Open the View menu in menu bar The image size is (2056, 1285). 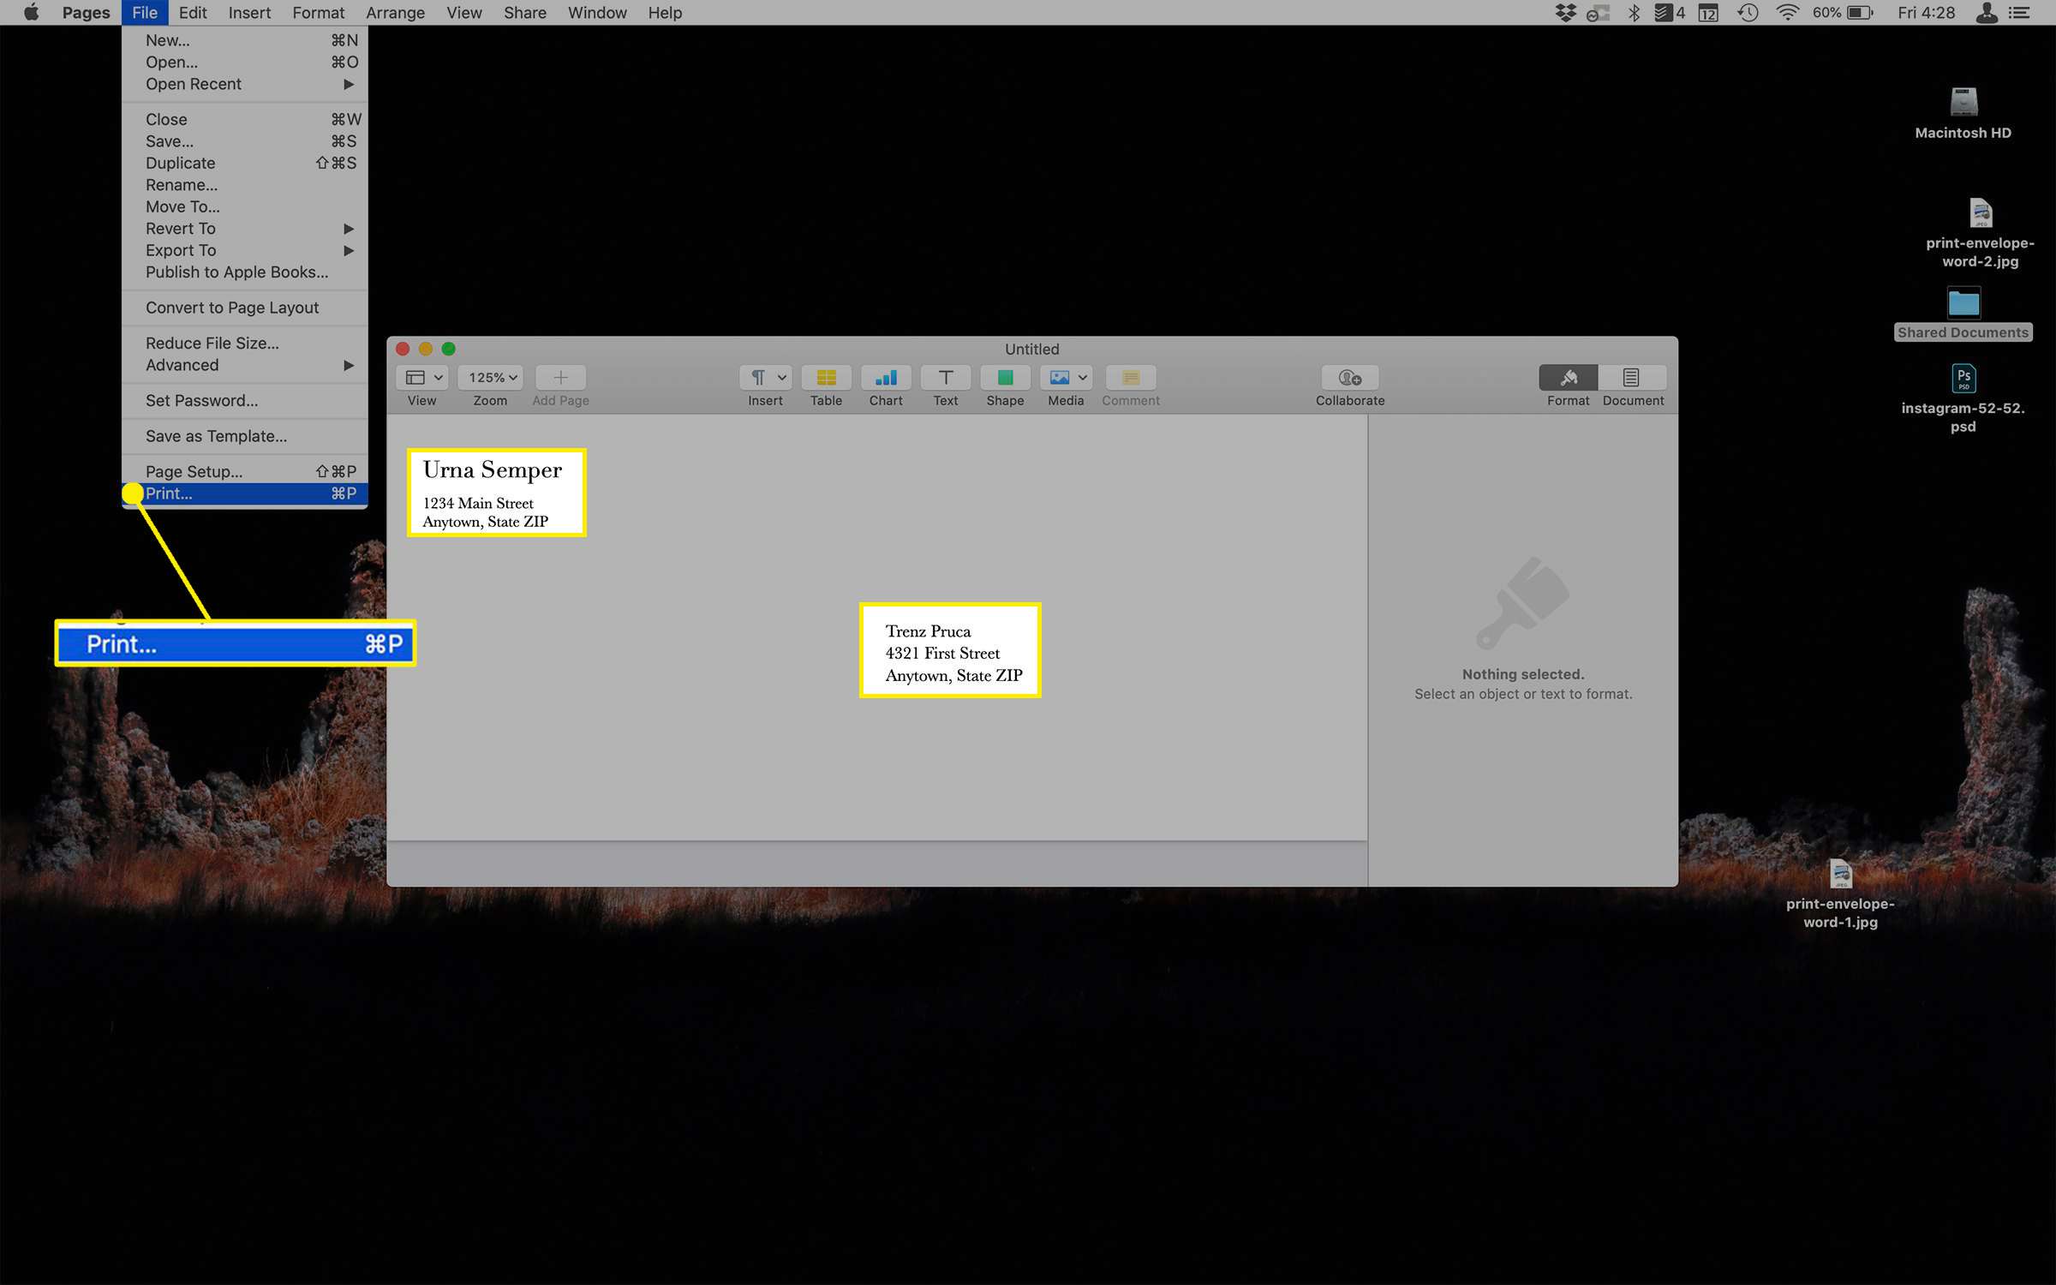pyautogui.click(x=463, y=14)
